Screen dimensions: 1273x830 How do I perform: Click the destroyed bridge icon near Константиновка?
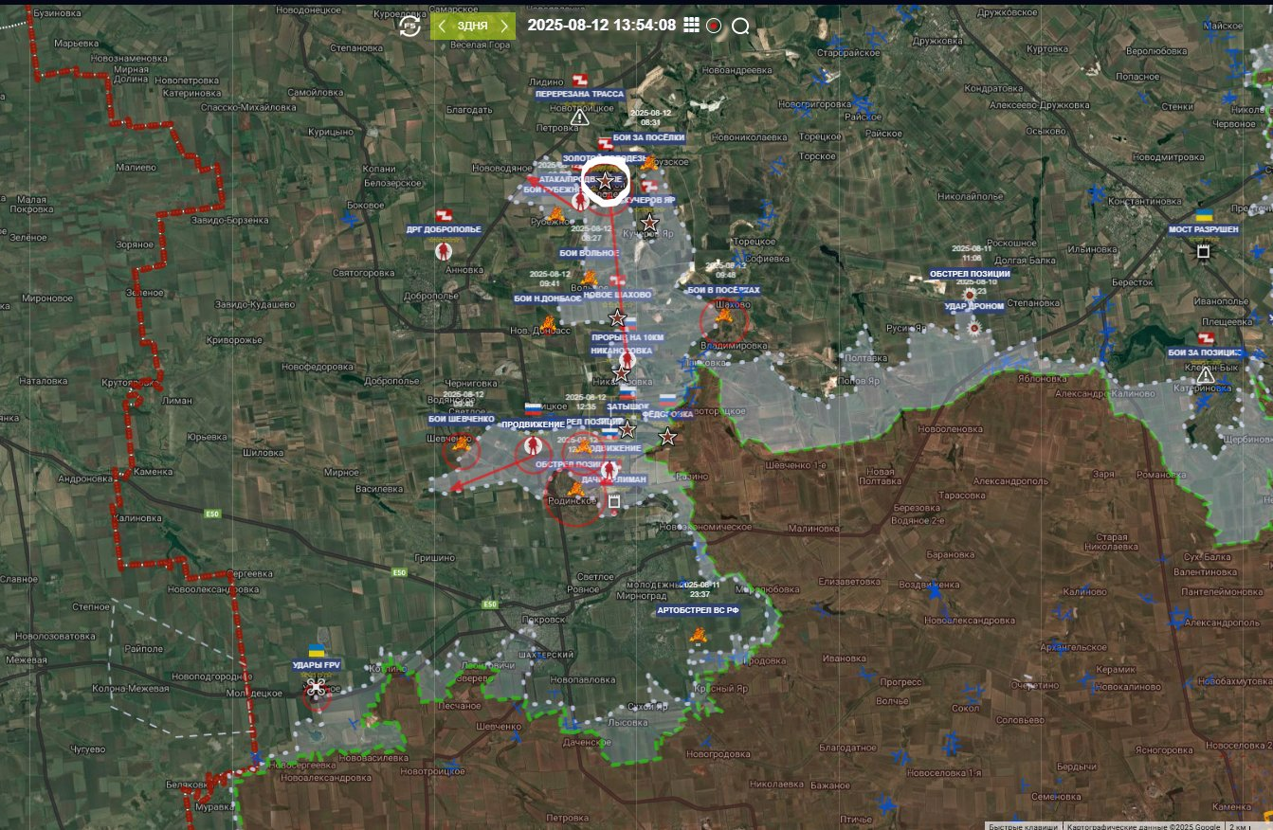click(x=1203, y=251)
